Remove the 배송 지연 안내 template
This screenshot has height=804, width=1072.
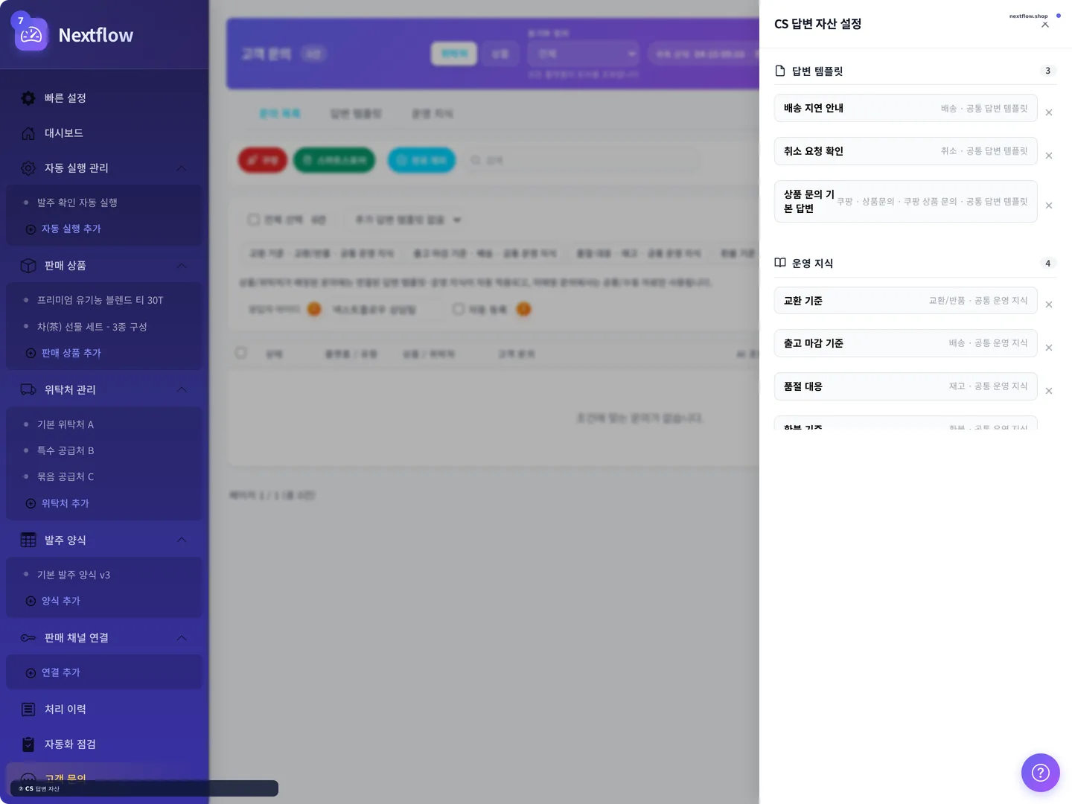click(x=1049, y=112)
